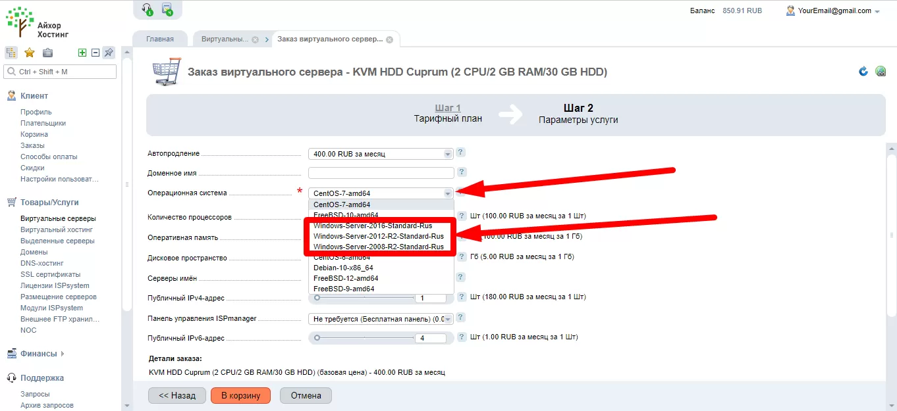Click the Доменное имя input field
This screenshot has height=411, width=897.
click(x=381, y=173)
